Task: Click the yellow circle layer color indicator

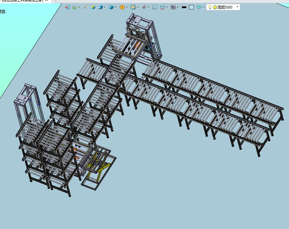Action: tap(215, 7)
